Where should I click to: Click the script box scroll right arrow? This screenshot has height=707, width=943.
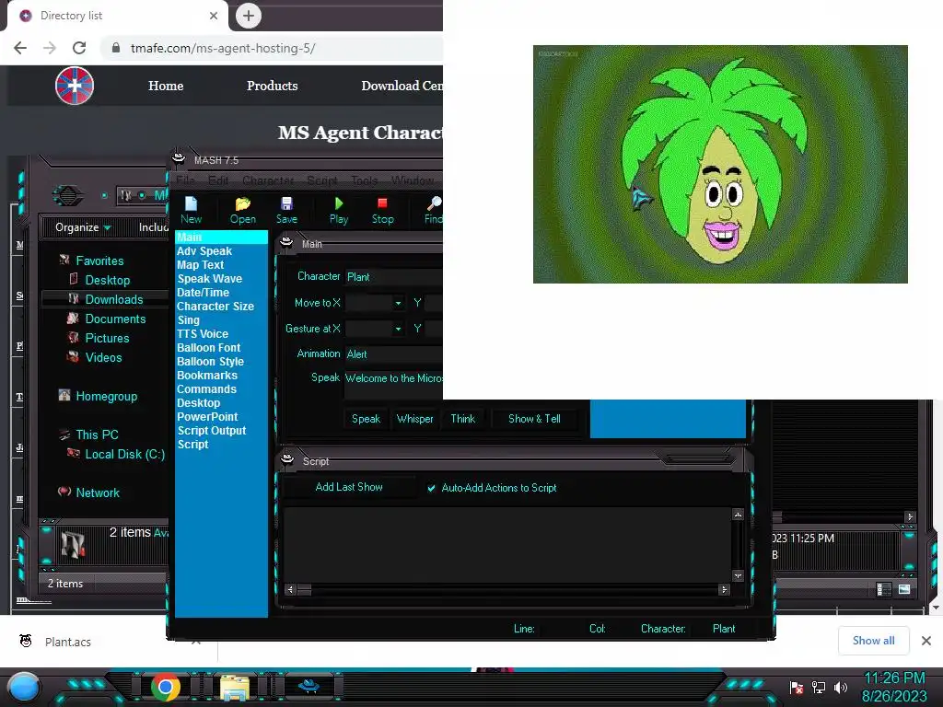(724, 590)
